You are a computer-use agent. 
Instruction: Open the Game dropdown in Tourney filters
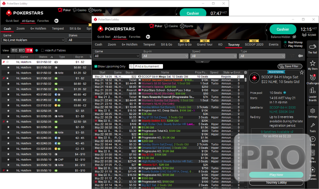point(117,56)
